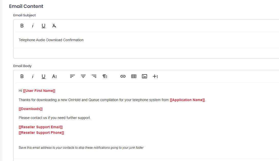
Task: Toggle Underline in Email Subject toolbar
Action: coord(43,26)
